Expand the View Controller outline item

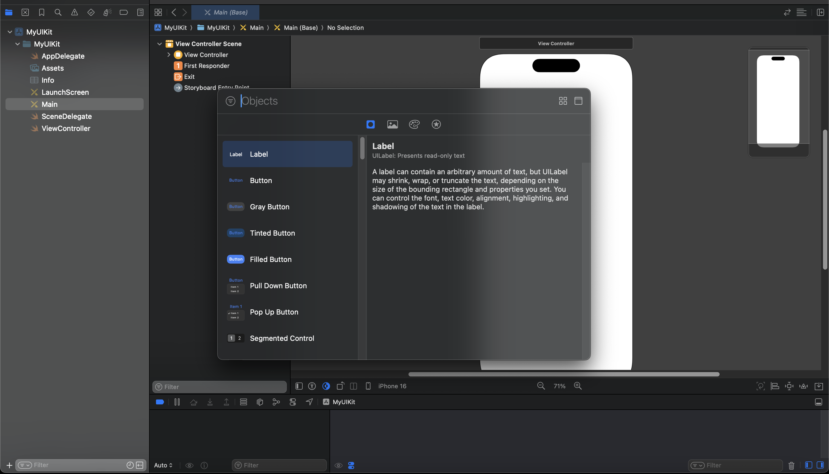169,55
